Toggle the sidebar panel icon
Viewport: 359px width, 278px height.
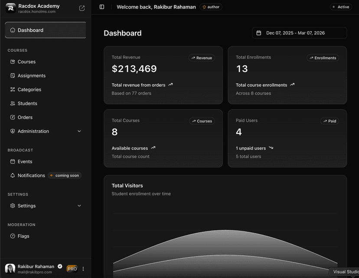click(102, 7)
